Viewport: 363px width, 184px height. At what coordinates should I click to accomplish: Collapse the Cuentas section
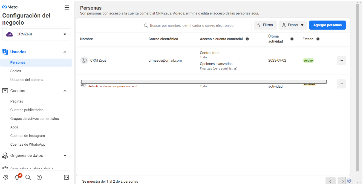[65, 91]
